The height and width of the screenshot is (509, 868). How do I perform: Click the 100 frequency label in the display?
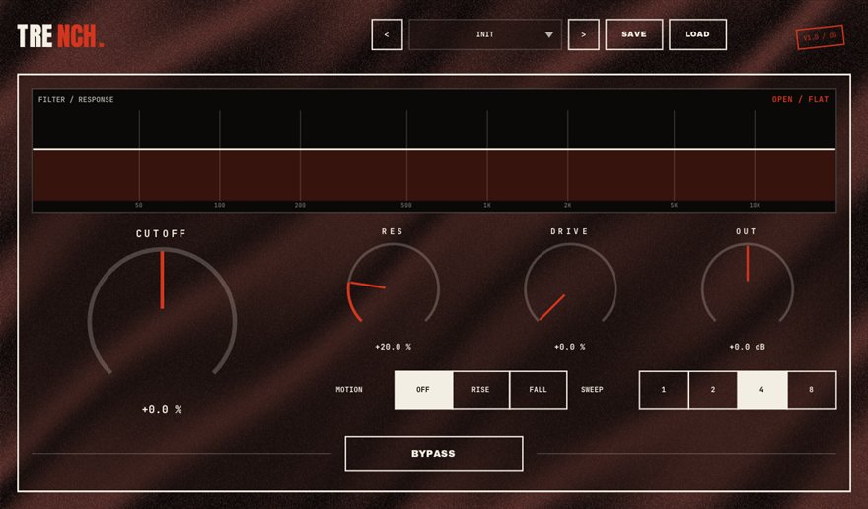tap(220, 205)
